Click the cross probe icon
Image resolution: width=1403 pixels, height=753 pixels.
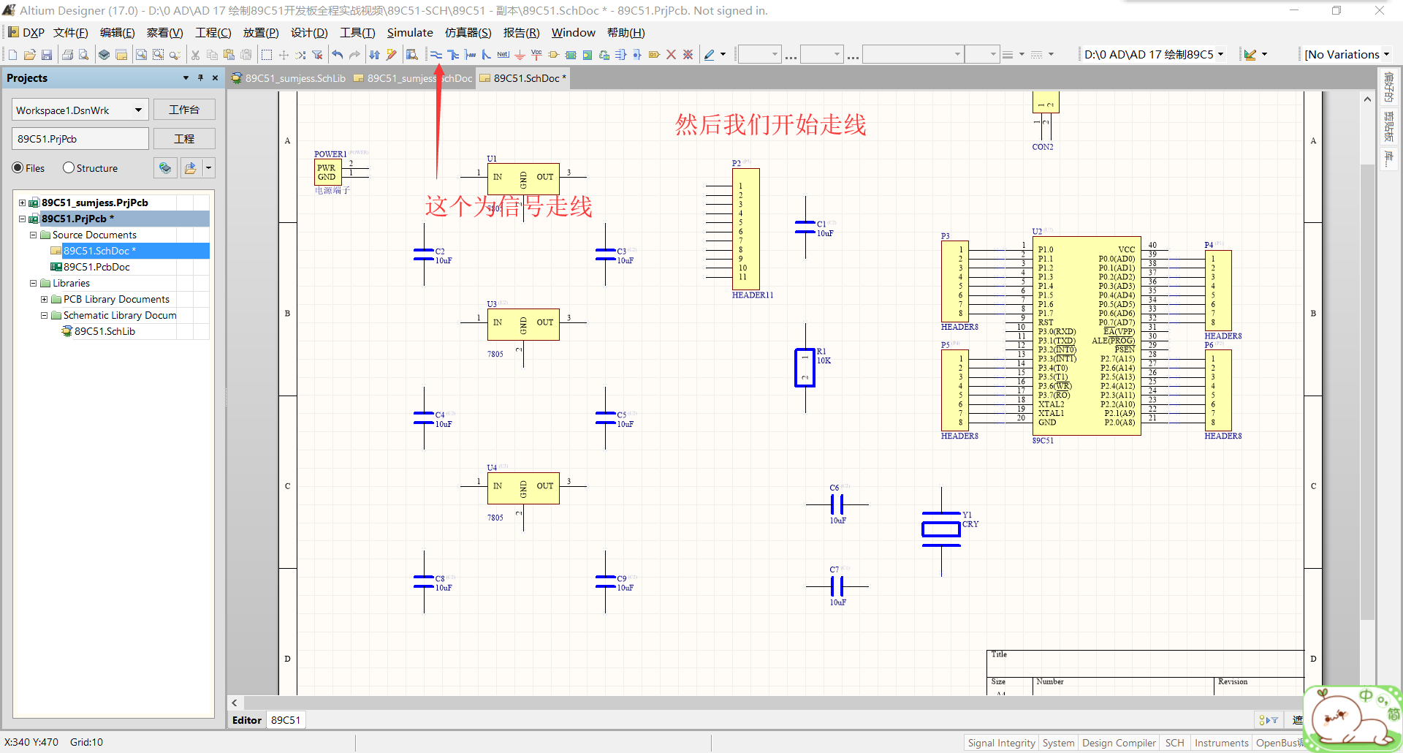(x=391, y=55)
